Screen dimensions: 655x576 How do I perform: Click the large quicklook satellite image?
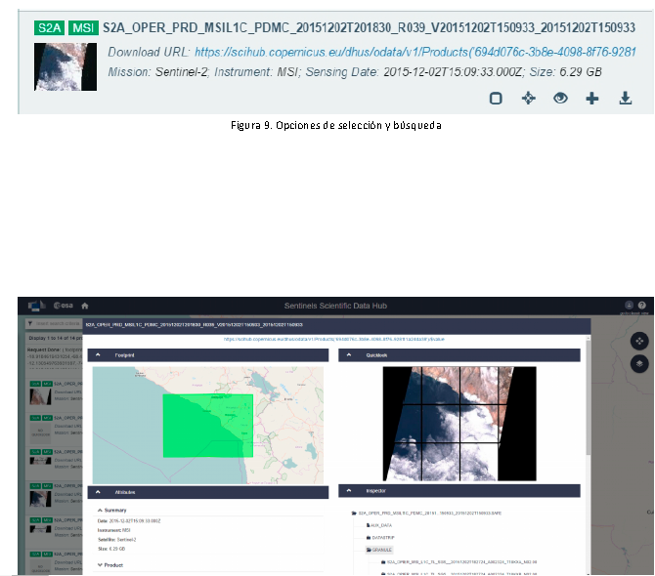[459, 424]
